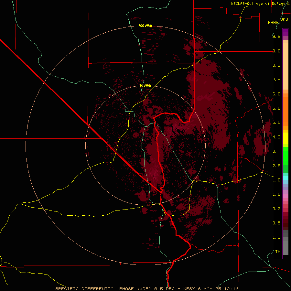Click the 1.0 legend value

[276, 194]
